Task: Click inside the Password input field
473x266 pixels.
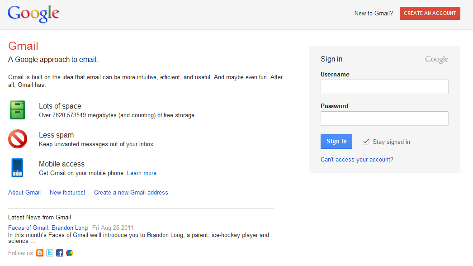Action: [384, 118]
